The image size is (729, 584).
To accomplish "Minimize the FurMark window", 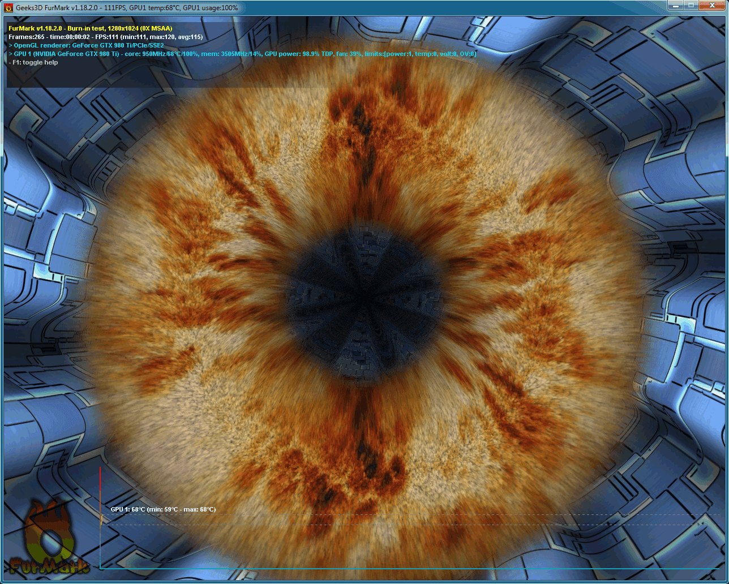I will pos(675,5).
